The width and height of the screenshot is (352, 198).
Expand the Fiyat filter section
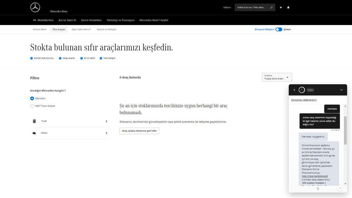106,121
